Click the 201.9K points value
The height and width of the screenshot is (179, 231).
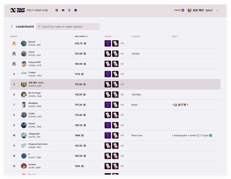click(79, 53)
